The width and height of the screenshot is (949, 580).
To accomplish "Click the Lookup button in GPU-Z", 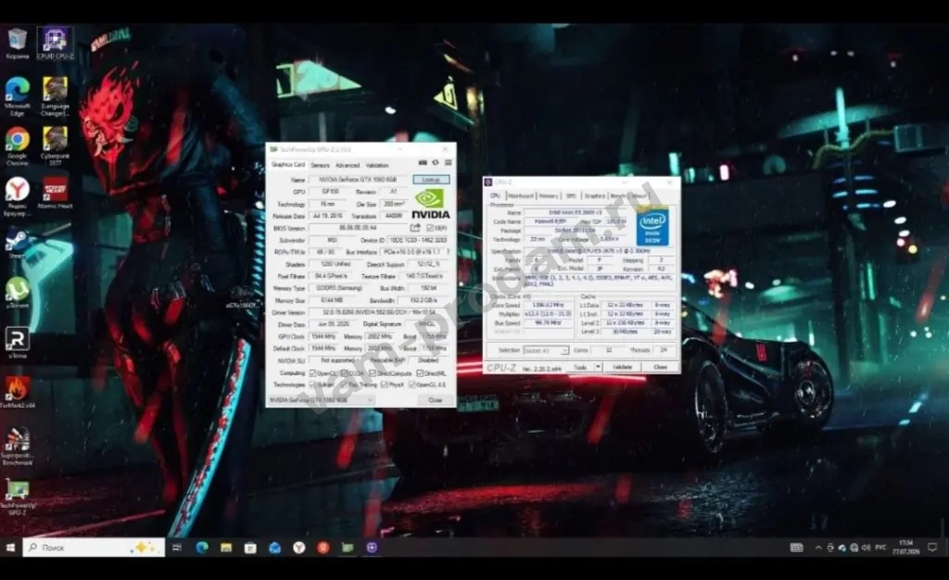I will [x=431, y=180].
